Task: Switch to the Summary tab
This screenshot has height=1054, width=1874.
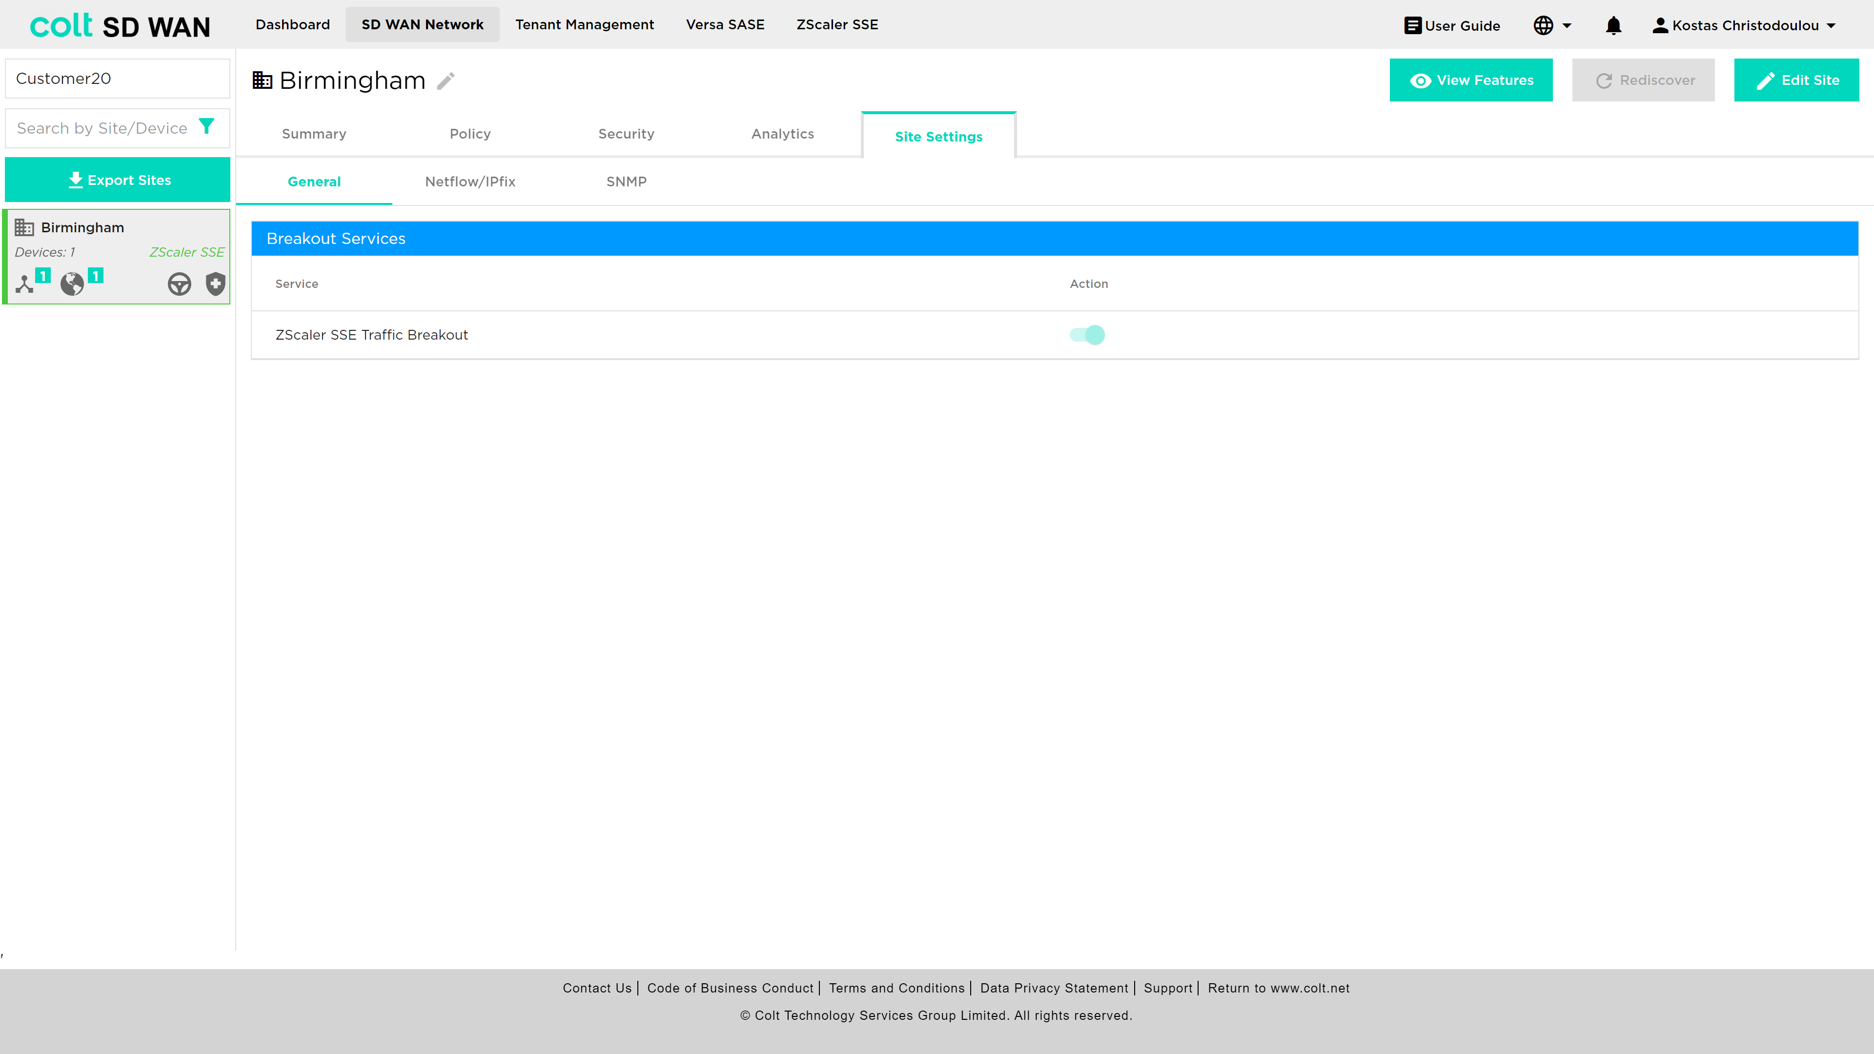Action: (x=314, y=134)
